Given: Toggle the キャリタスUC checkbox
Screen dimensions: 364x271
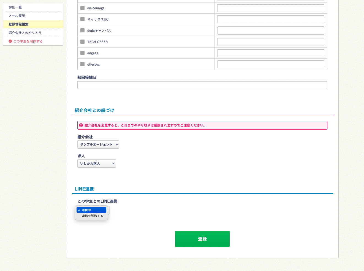Looking at the screenshot, I should (82, 19).
